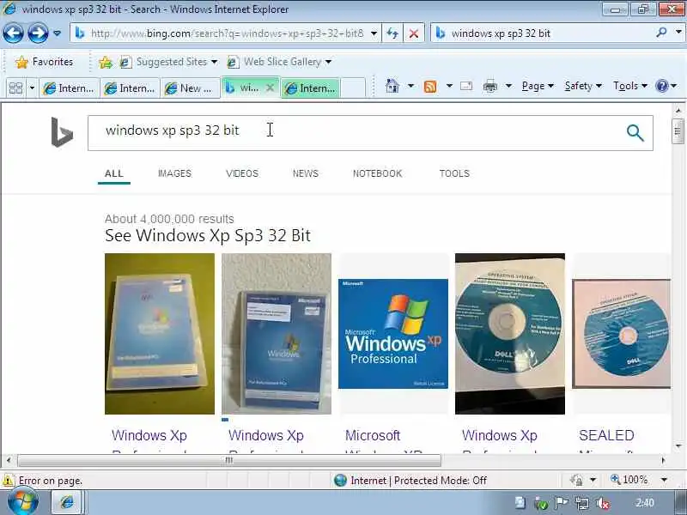This screenshot has height=515, width=687.
Task: Click the Read Mail icon
Action: click(466, 86)
